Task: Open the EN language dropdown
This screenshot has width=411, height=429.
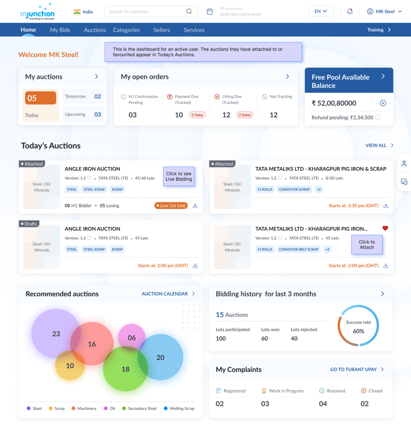Action: click(321, 11)
